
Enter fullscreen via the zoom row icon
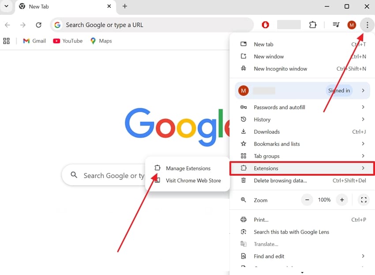point(364,200)
